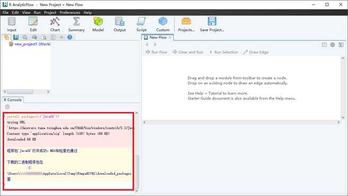The width and height of the screenshot is (348, 196).
Task: Click the magnifier icon in the left panel tabs
Action: point(25,37)
